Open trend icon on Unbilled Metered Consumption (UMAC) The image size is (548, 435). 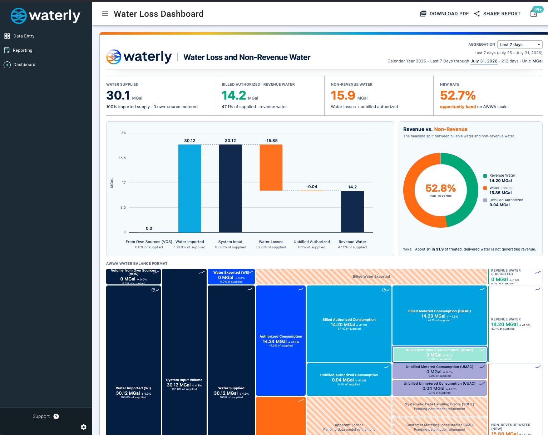[x=482, y=367]
